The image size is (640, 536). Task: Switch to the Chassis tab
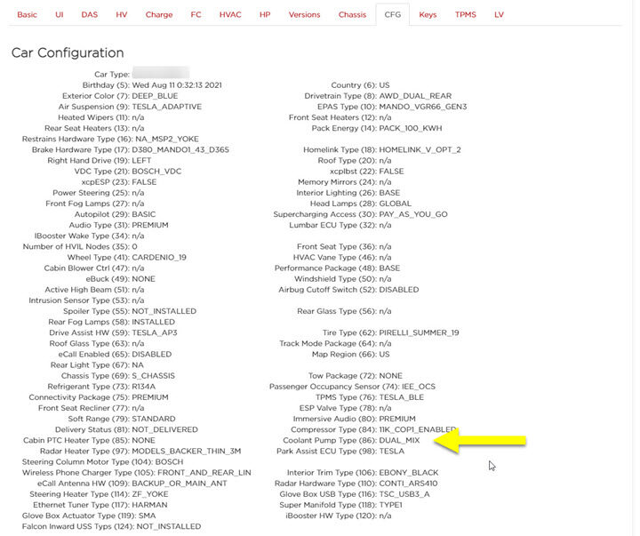pos(352,15)
